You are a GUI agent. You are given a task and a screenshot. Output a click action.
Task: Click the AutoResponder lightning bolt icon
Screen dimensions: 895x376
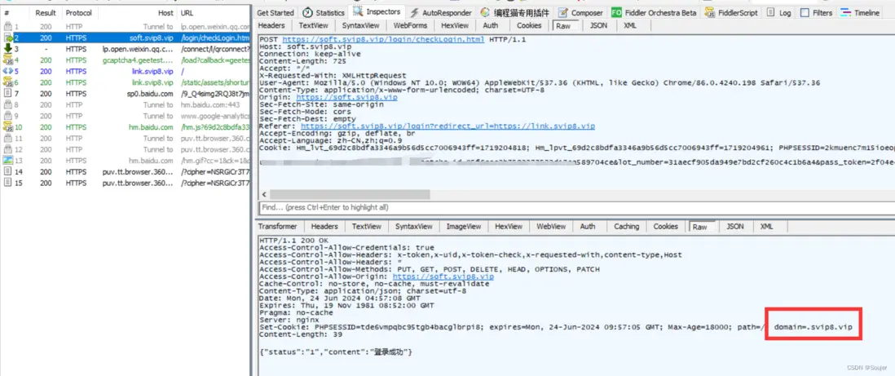point(414,12)
